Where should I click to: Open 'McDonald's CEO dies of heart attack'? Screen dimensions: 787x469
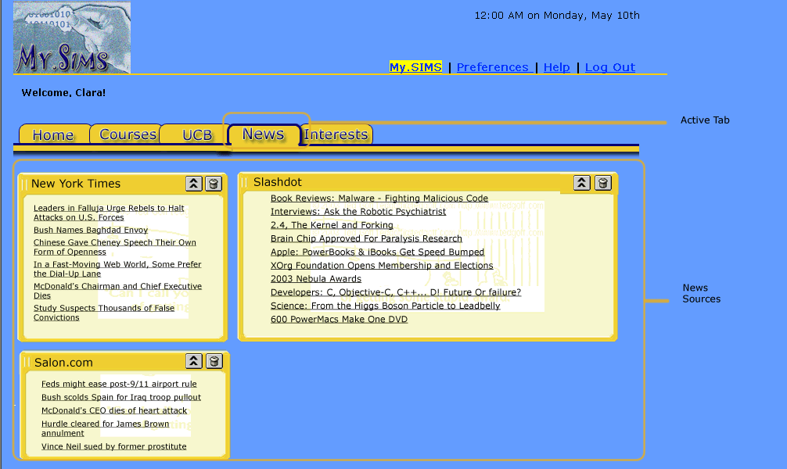point(114,410)
